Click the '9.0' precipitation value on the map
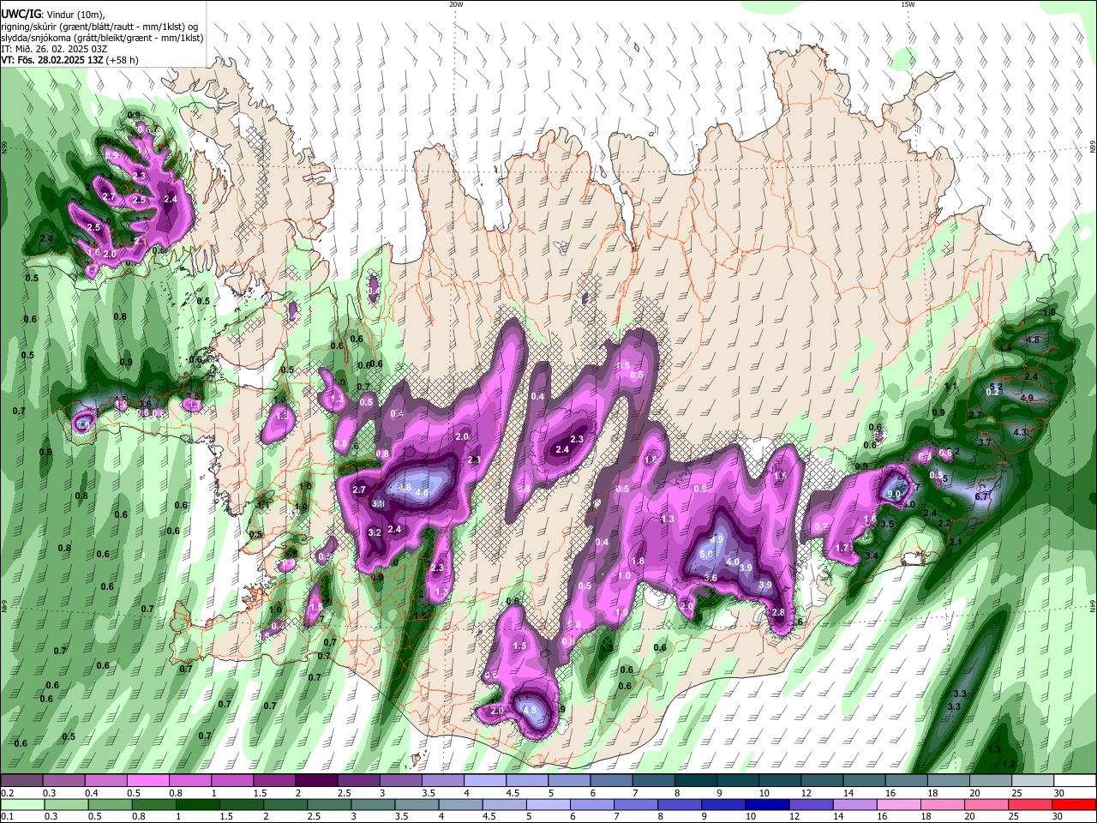The width and height of the screenshot is (1097, 823). pyautogui.click(x=894, y=495)
